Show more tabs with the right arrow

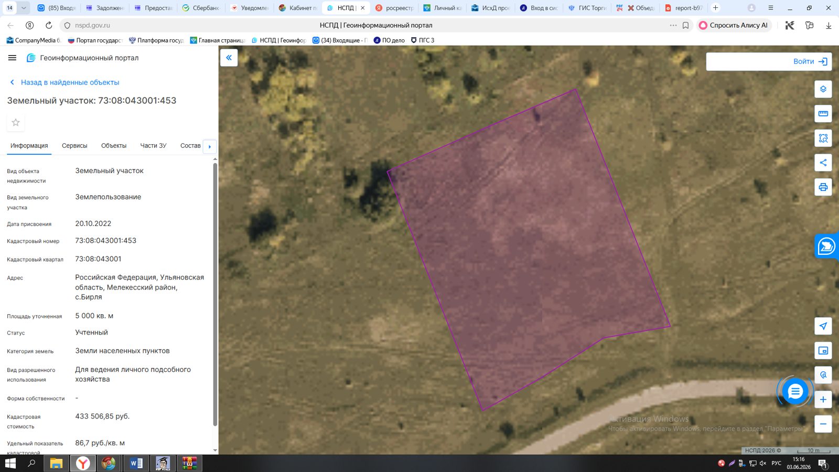pos(210,146)
